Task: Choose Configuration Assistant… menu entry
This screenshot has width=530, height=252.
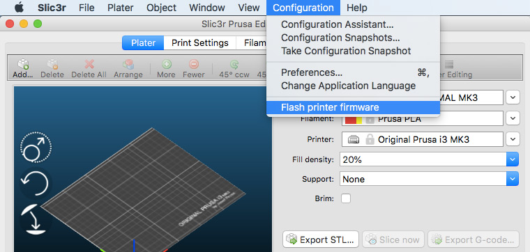Action: 354,24
